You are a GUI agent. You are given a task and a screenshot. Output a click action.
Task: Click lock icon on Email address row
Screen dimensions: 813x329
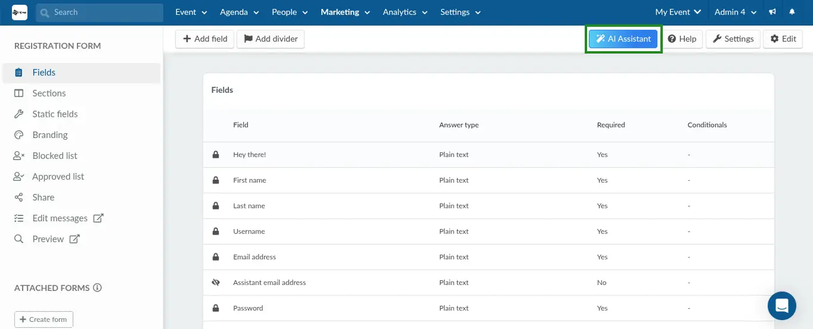pos(216,257)
